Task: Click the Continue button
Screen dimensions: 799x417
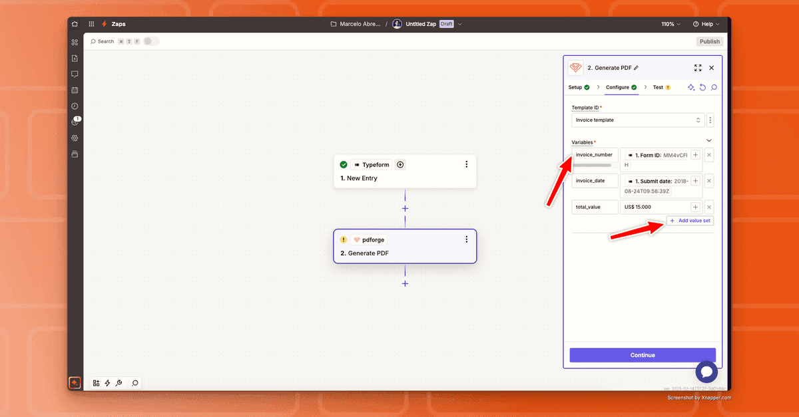Action: (x=643, y=355)
